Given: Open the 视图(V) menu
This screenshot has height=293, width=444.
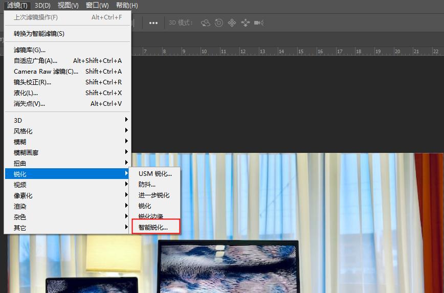Looking at the screenshot, I should [68, 6].
